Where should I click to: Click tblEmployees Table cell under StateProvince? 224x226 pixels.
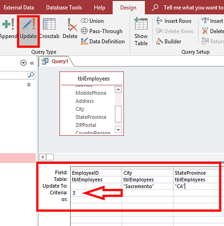pos(196,180)
